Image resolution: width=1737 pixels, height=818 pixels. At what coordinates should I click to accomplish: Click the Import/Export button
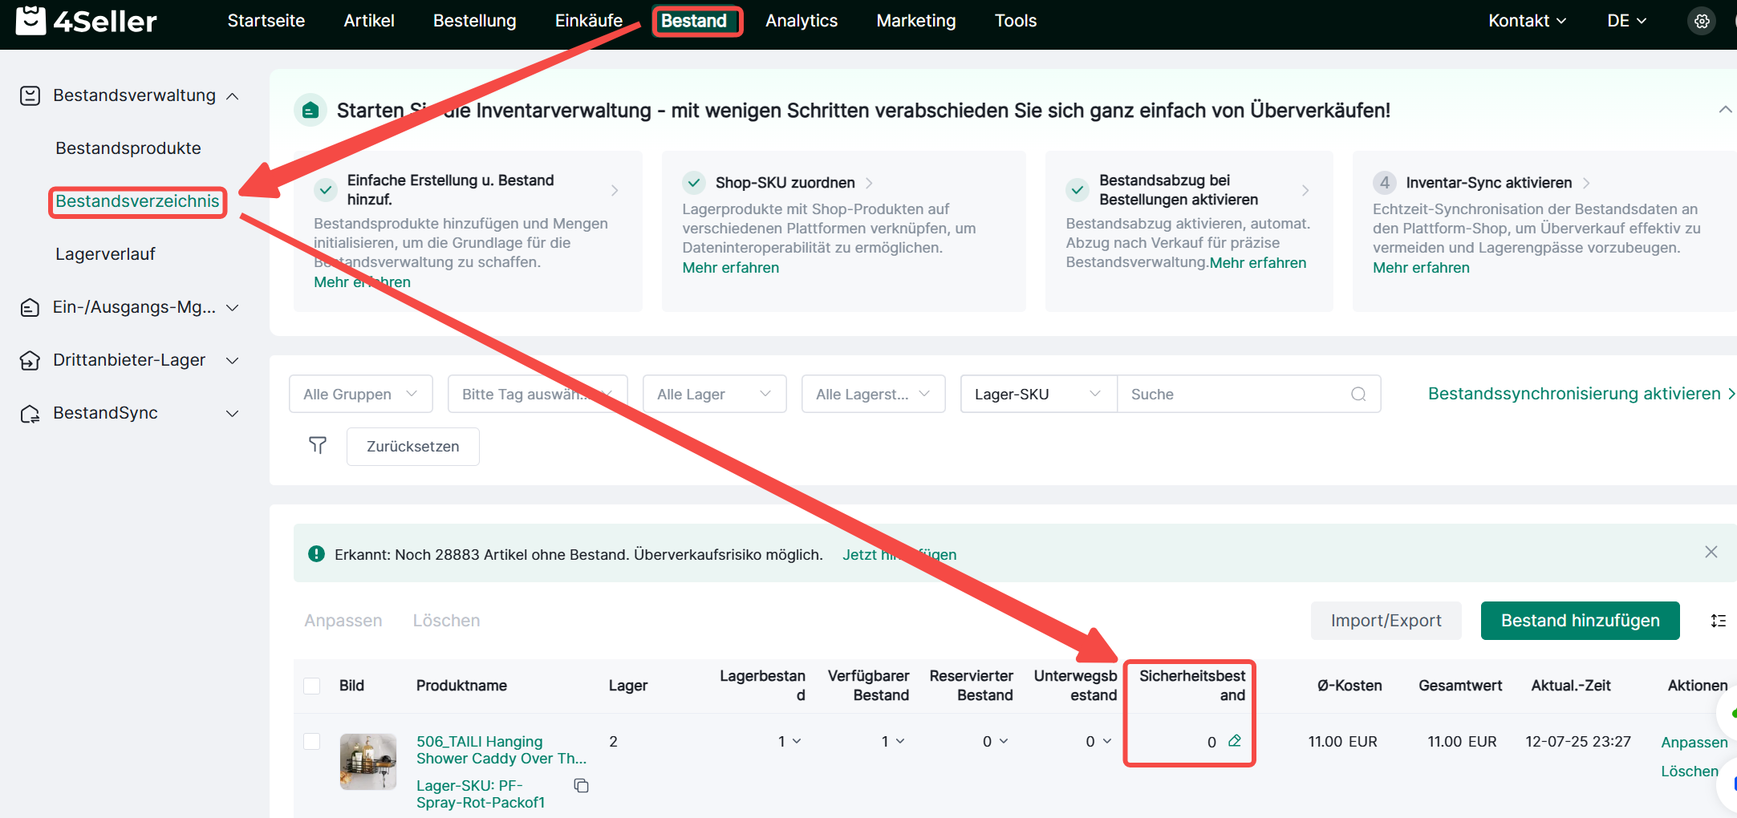[1386, 621]
